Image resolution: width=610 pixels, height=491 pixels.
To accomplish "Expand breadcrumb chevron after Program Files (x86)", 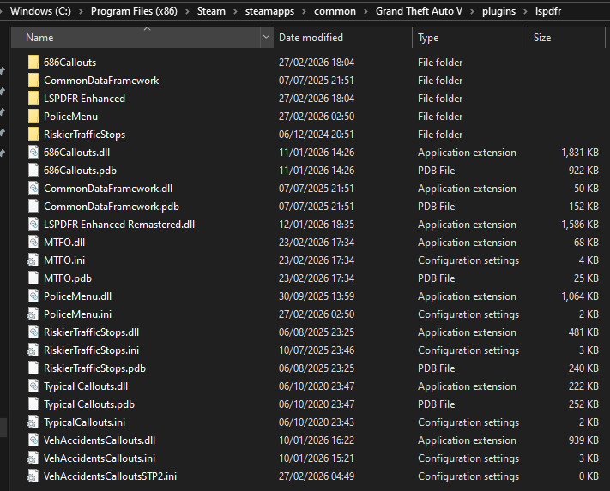I will (x=188, y=11).
